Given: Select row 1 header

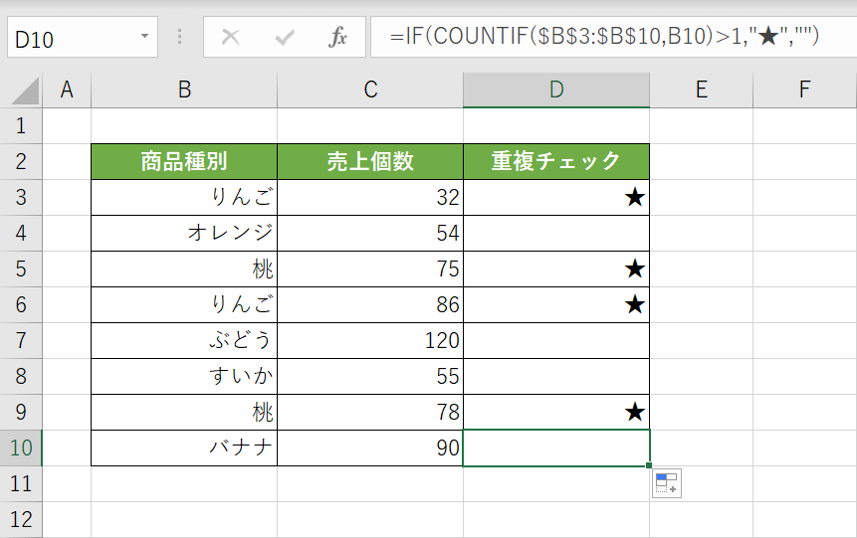Looking at the screenshot, I should (21, 125).
